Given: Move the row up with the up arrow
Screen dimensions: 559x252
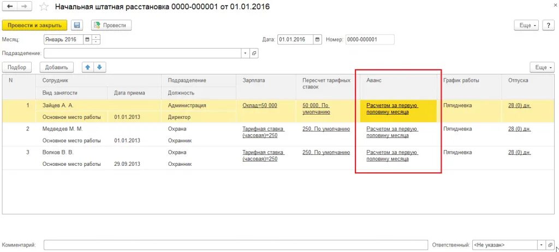Looking at the screenshot, I should tap(88, 67).
